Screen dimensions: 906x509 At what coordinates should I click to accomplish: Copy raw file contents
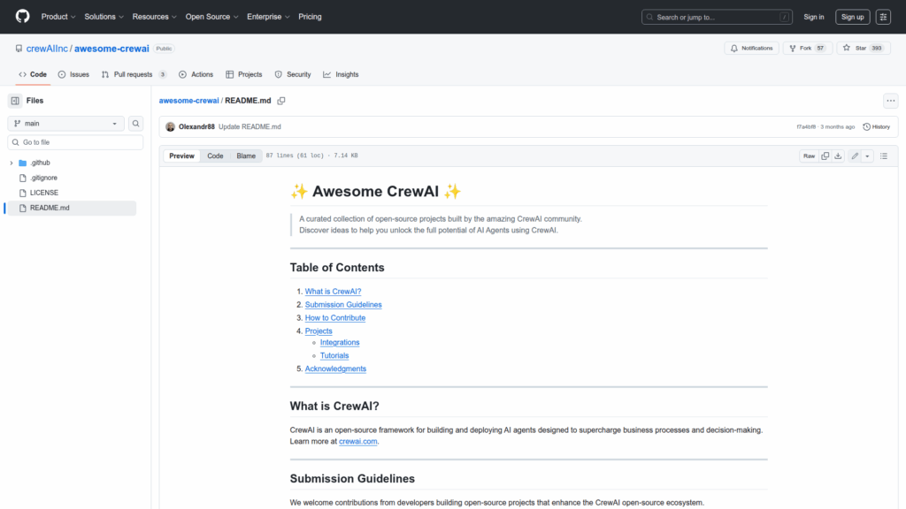(x=825, y=156)
